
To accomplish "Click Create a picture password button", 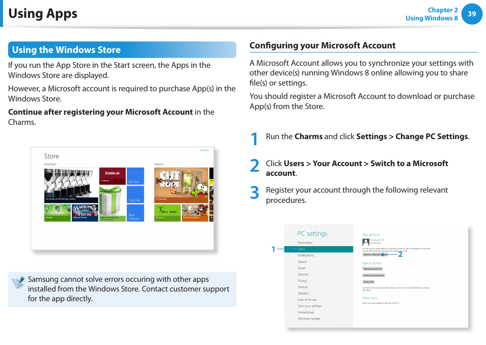I will point(373,275).
